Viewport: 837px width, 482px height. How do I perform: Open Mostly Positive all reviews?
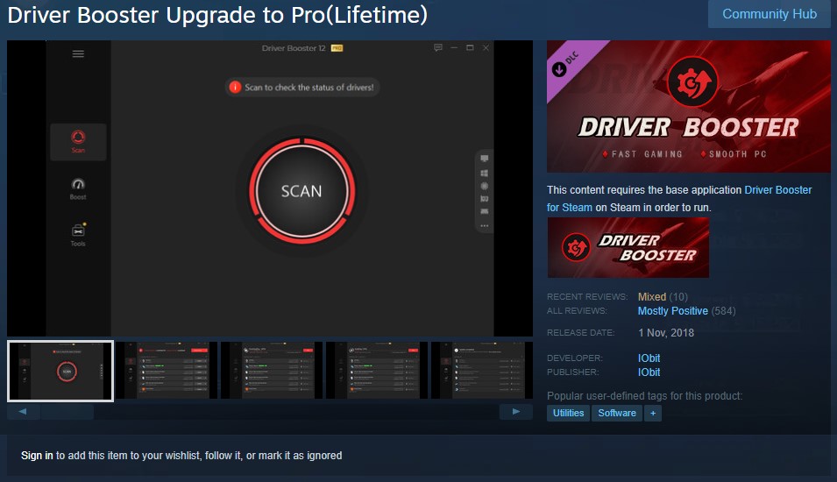[672, 310]
